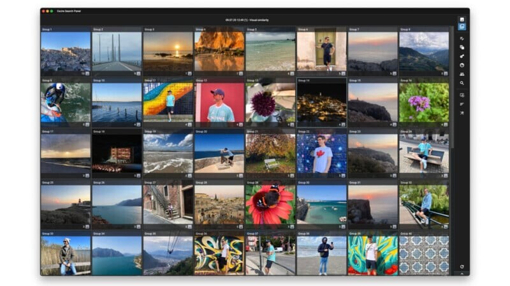510x286 pixels.
Task: Click the people icon in right sidebar
Action: tap(462, 74)
